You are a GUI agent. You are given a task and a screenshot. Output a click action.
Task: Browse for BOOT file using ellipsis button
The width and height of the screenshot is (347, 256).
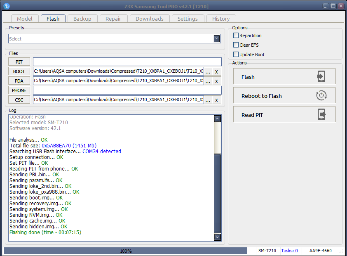click(x=208, y=71)
